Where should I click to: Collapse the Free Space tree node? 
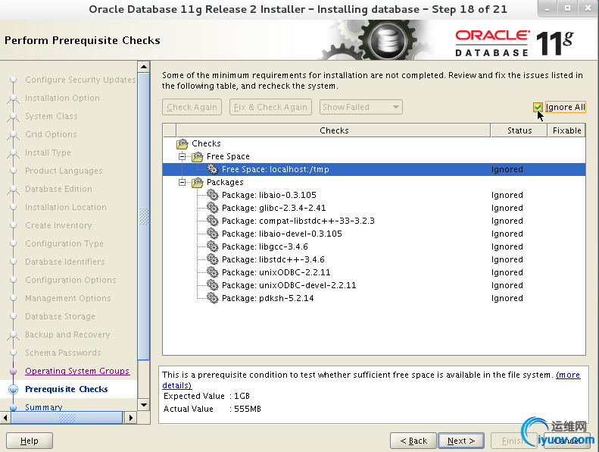183,156
